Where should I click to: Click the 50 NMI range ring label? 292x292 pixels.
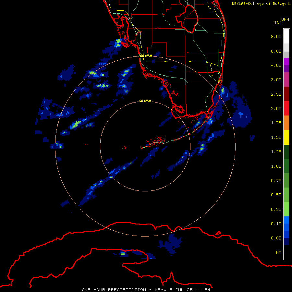tap(145, 101)
